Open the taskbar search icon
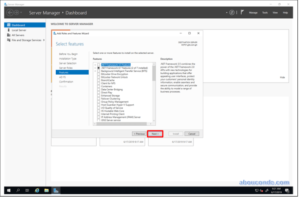The image size is (299, 197). point(18,190)
